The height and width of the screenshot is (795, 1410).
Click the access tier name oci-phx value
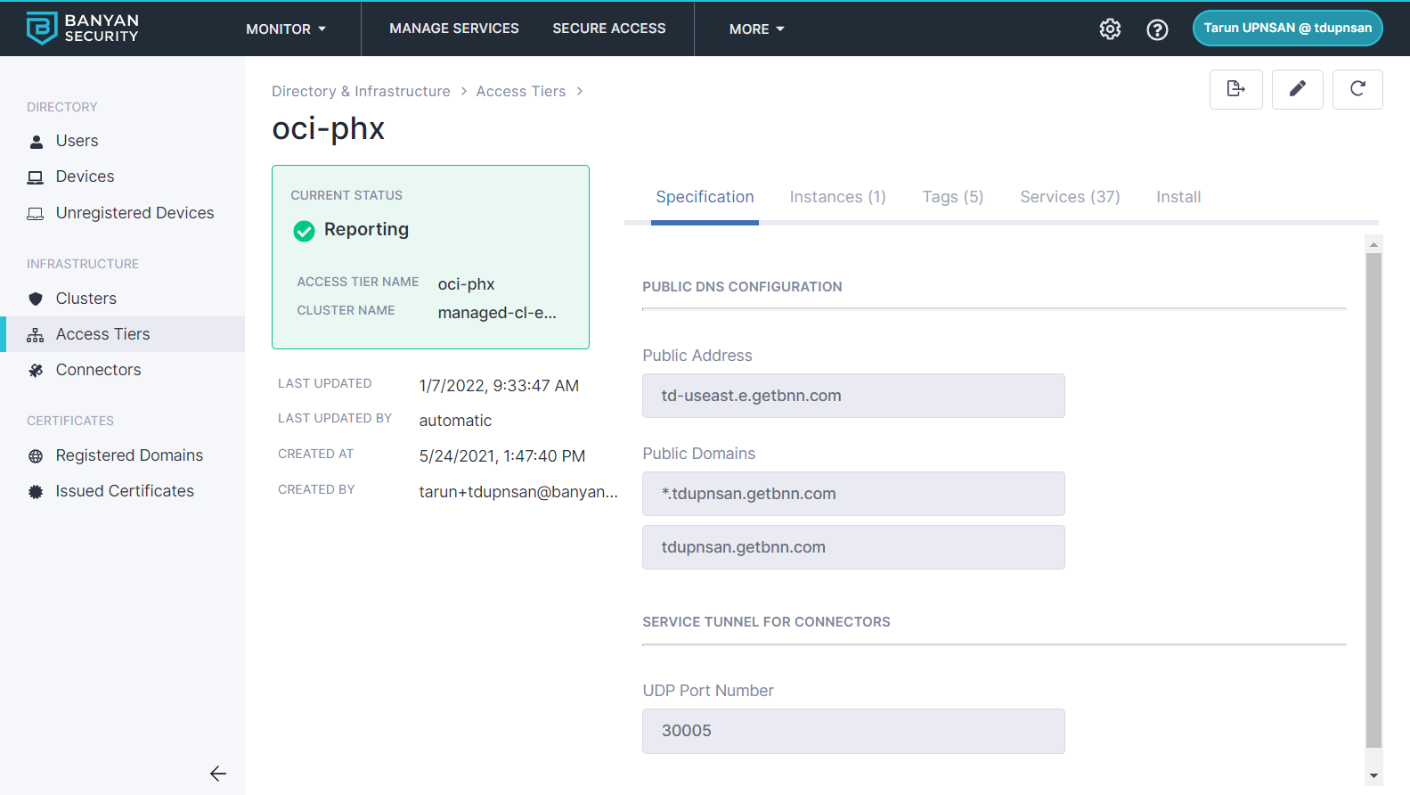click(x=466, y=284)
